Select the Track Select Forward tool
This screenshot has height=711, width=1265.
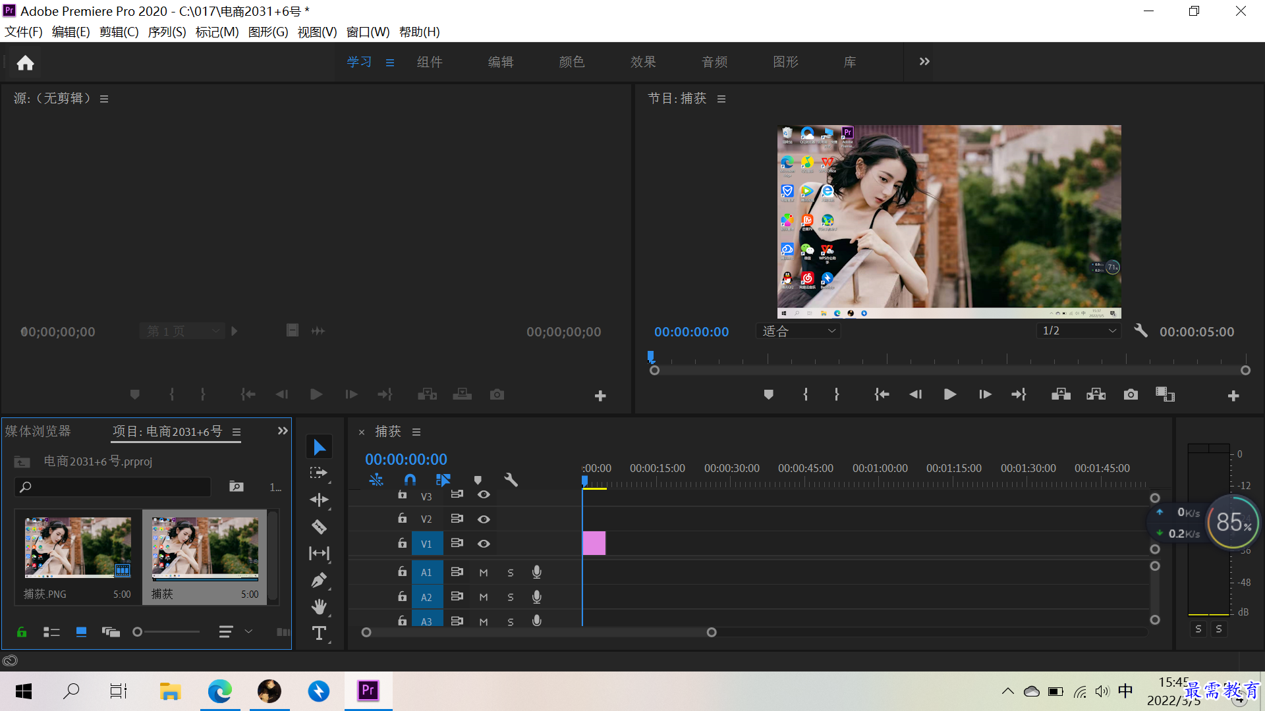click(x=319, y=473)
